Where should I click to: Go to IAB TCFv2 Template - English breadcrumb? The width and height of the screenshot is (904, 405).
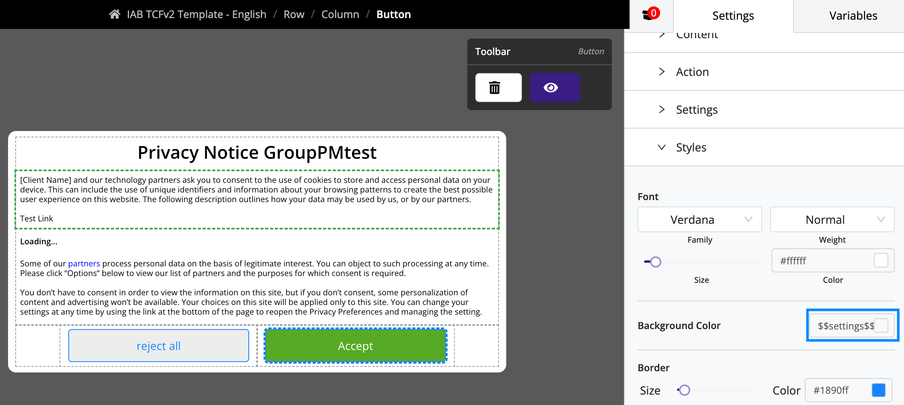(x=196, y=14)
